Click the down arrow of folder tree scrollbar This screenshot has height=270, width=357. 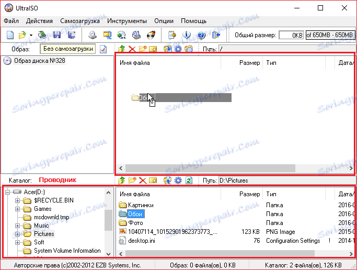tap(109, 254)
